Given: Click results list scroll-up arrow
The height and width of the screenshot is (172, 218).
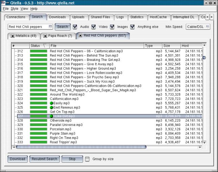Looking at the screenshot, I should click(x=204, y=45).
